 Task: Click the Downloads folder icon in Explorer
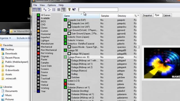3,54
